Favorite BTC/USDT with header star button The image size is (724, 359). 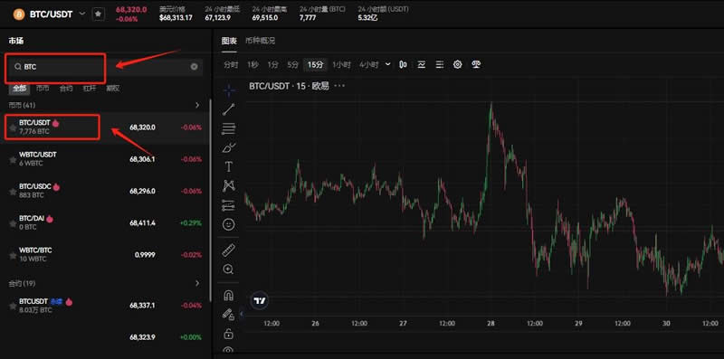[98, 14]
